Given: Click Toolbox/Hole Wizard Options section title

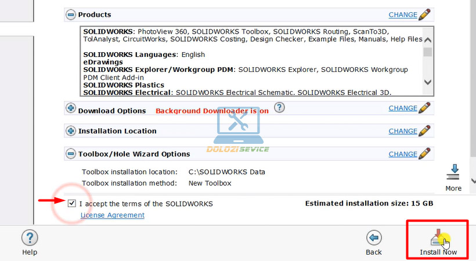Looking at the screenshot, I should pos(134,154).
